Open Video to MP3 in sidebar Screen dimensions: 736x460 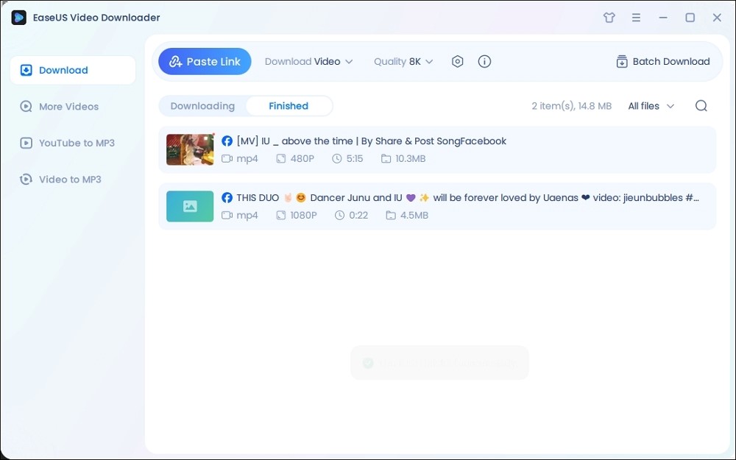(70, 180)
